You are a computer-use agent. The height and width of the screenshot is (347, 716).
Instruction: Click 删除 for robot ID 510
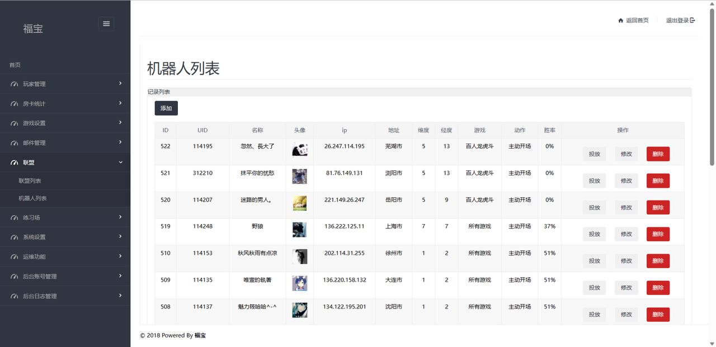coord(658,261)
